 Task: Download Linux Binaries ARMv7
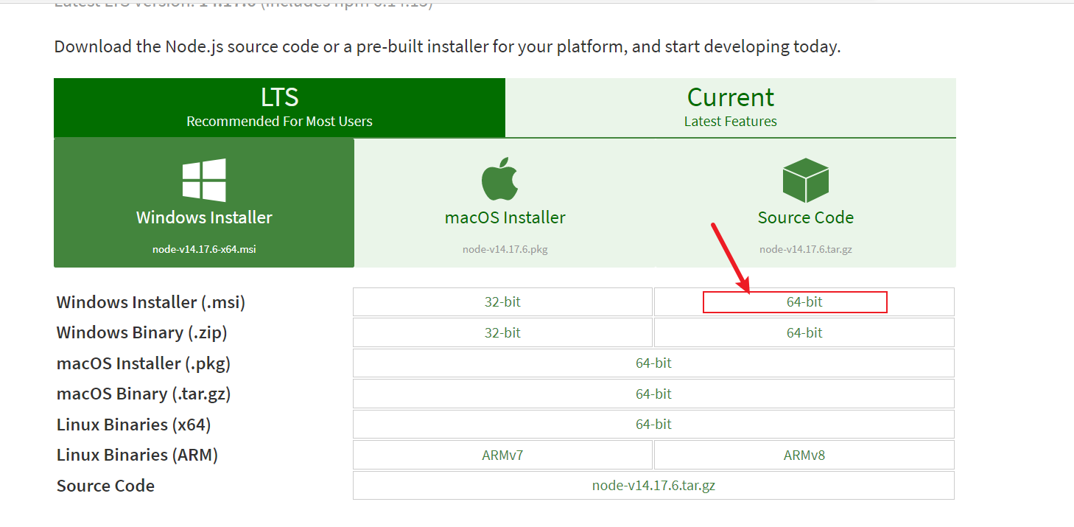click(x=502, y=455)
